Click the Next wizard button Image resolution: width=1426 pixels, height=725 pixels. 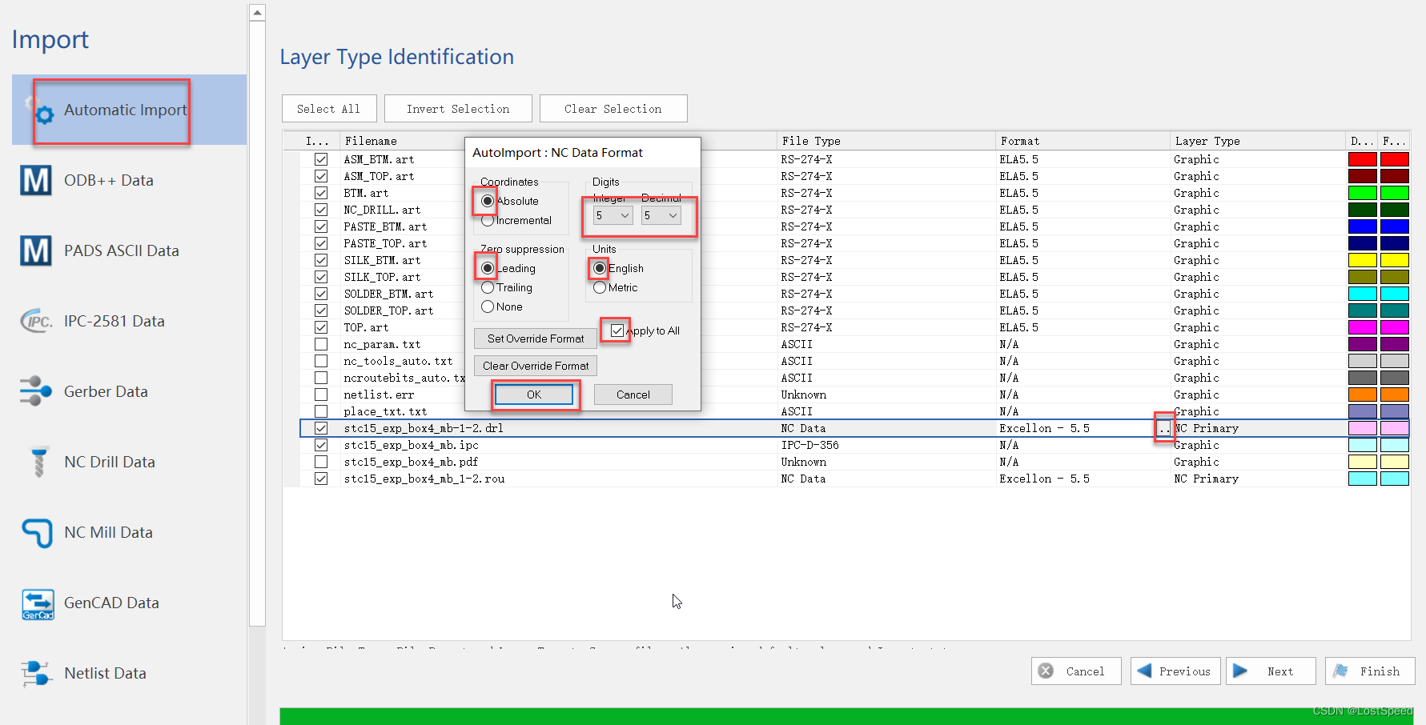(x=1271, y=671)
